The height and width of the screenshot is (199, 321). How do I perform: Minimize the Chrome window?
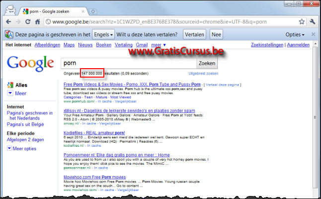(289, 3)
